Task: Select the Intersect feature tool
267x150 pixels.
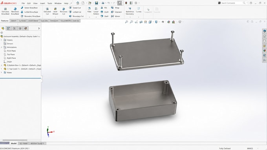Action: click(116, 12)
